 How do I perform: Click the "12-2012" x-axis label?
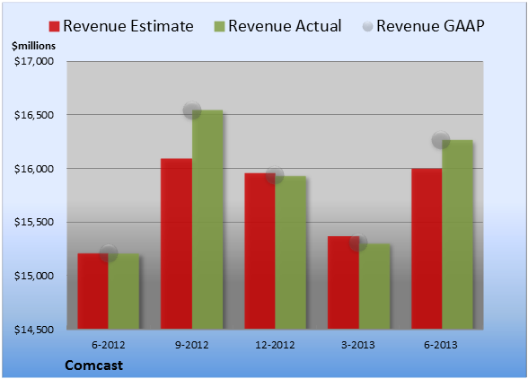click(x=275, y=345)
